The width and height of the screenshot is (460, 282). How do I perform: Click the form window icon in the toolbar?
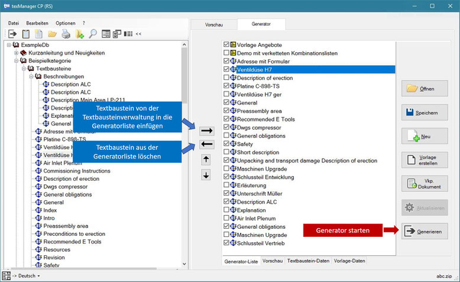pos(106,34)
